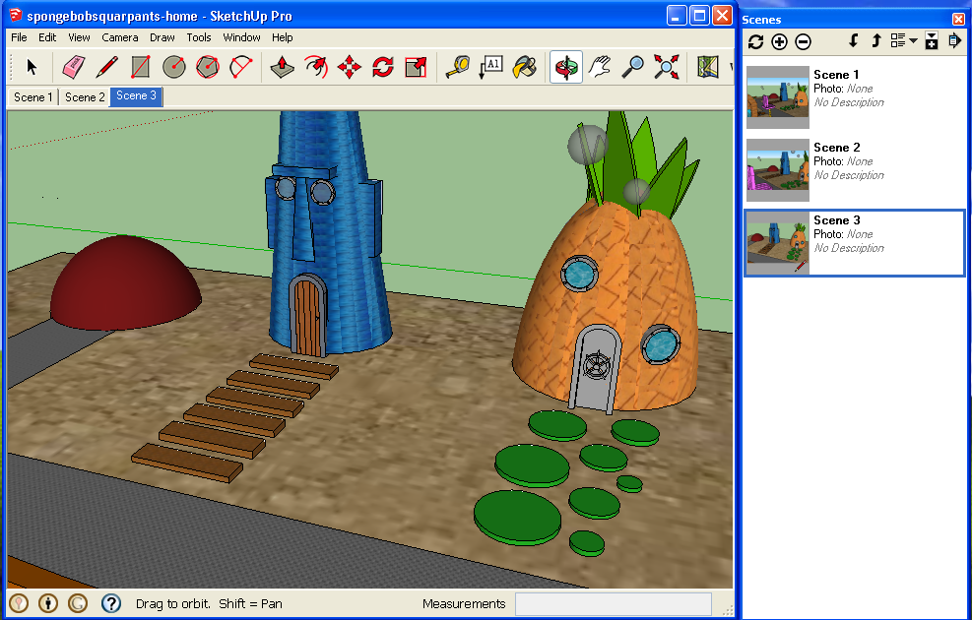Open the Camera menu
Screen dimensions: 972x620
(x=119, y=37)
